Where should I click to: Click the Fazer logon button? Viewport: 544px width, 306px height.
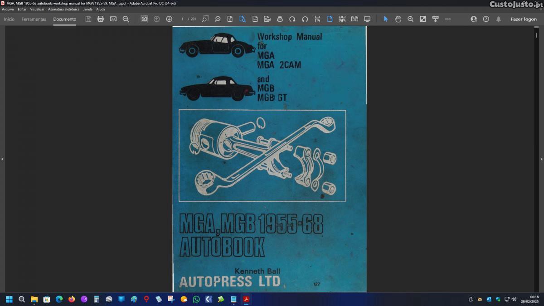click(524, 19)
